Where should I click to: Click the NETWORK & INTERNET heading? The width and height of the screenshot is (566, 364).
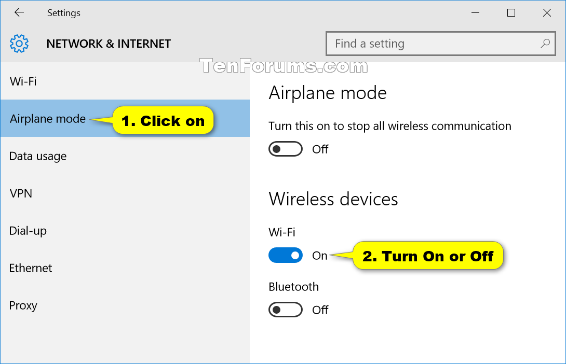pos(109,44)
